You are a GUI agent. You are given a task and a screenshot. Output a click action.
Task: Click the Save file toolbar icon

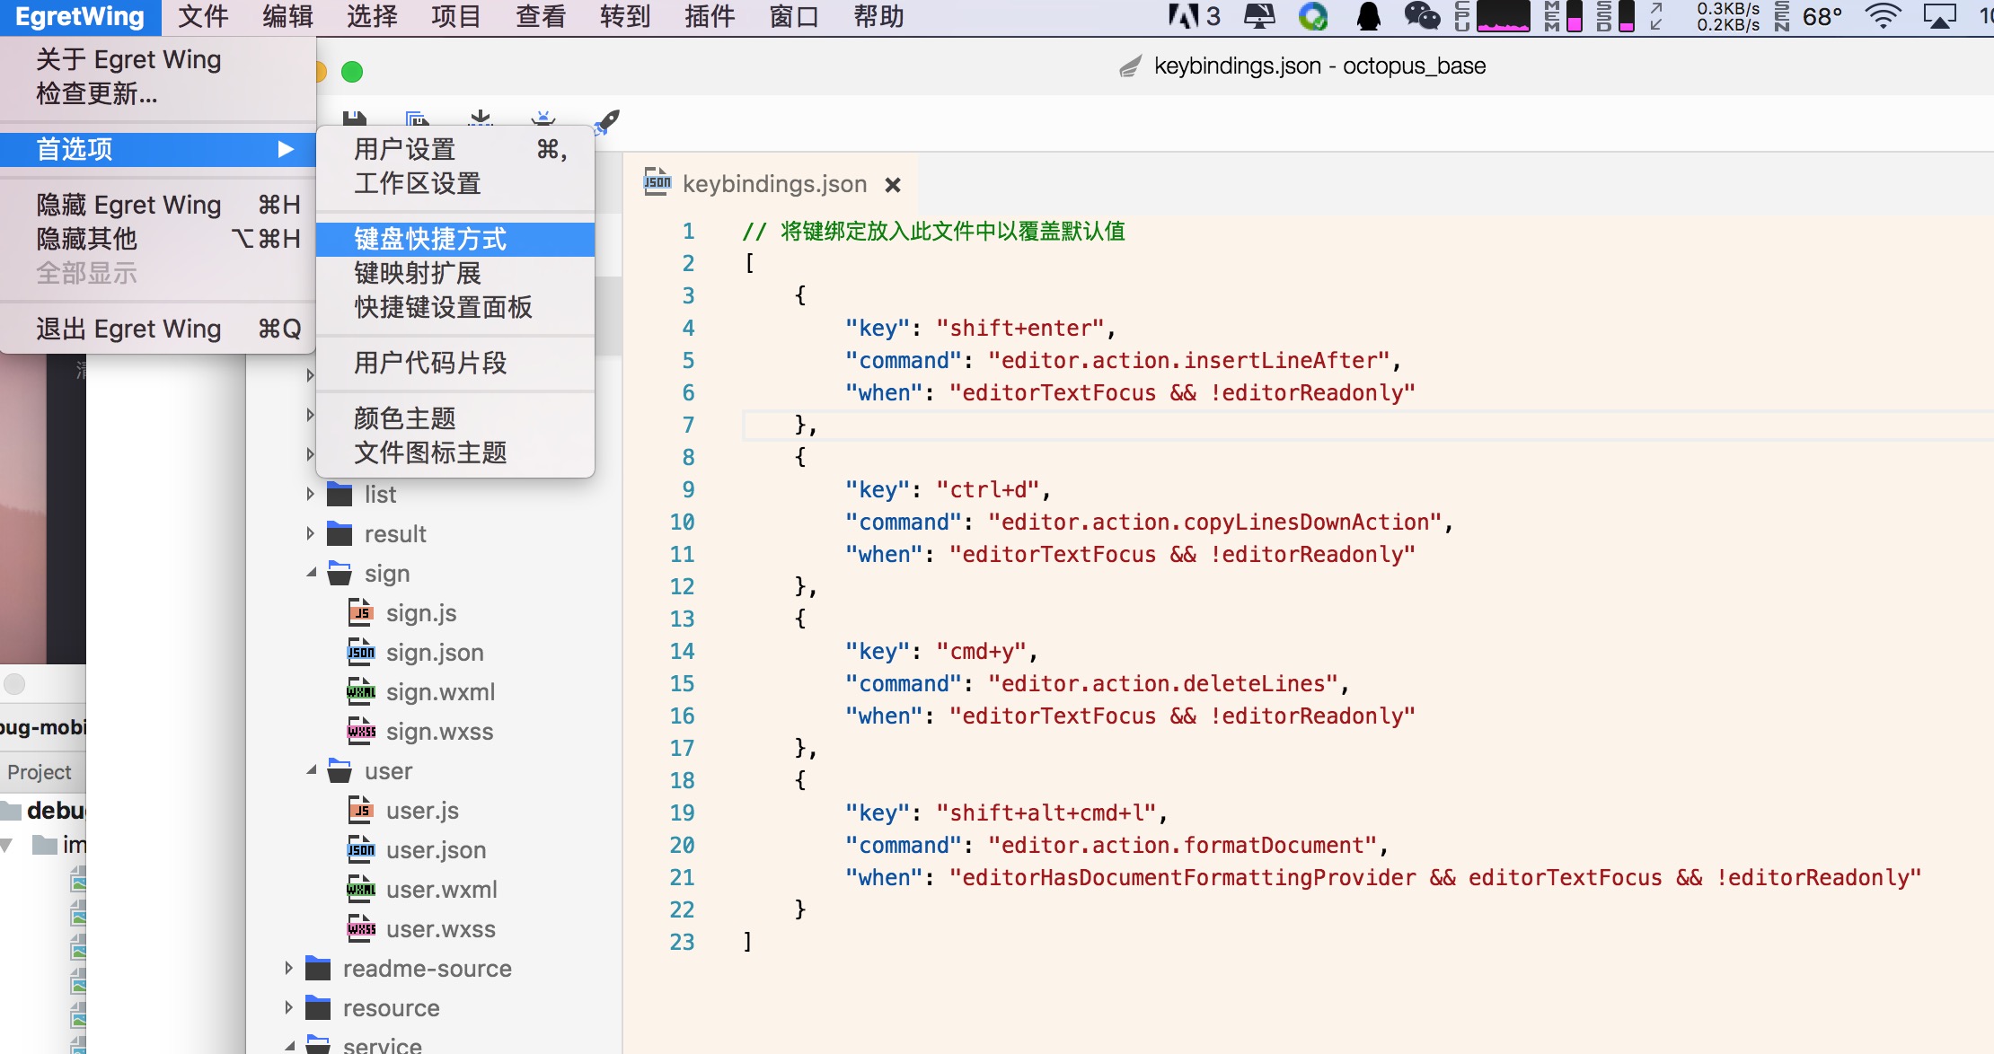pyautogui.click(x=355, y=119)
